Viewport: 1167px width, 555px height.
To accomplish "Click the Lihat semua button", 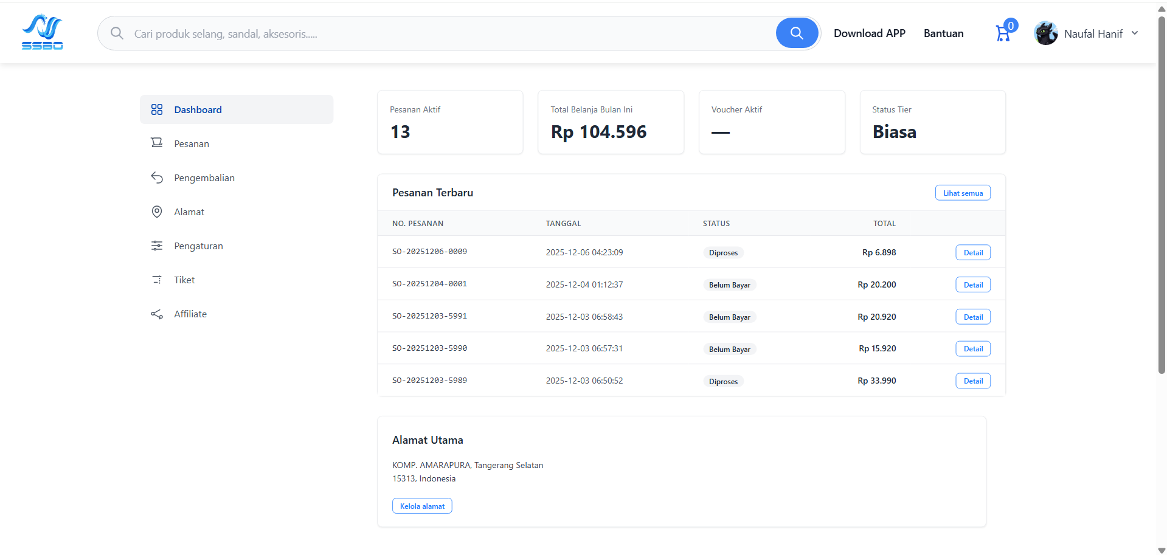I will [963, 193].
